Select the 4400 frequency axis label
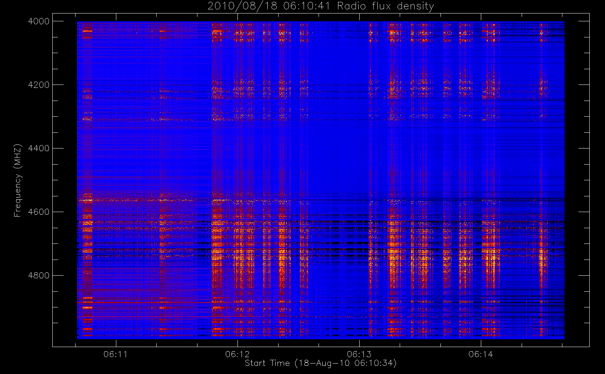 (x=39, y=148)
